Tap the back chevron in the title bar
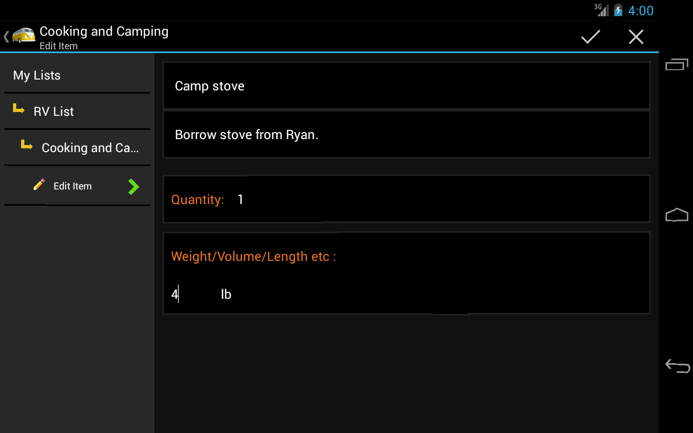The image size is (693, 433). point(5,36)
